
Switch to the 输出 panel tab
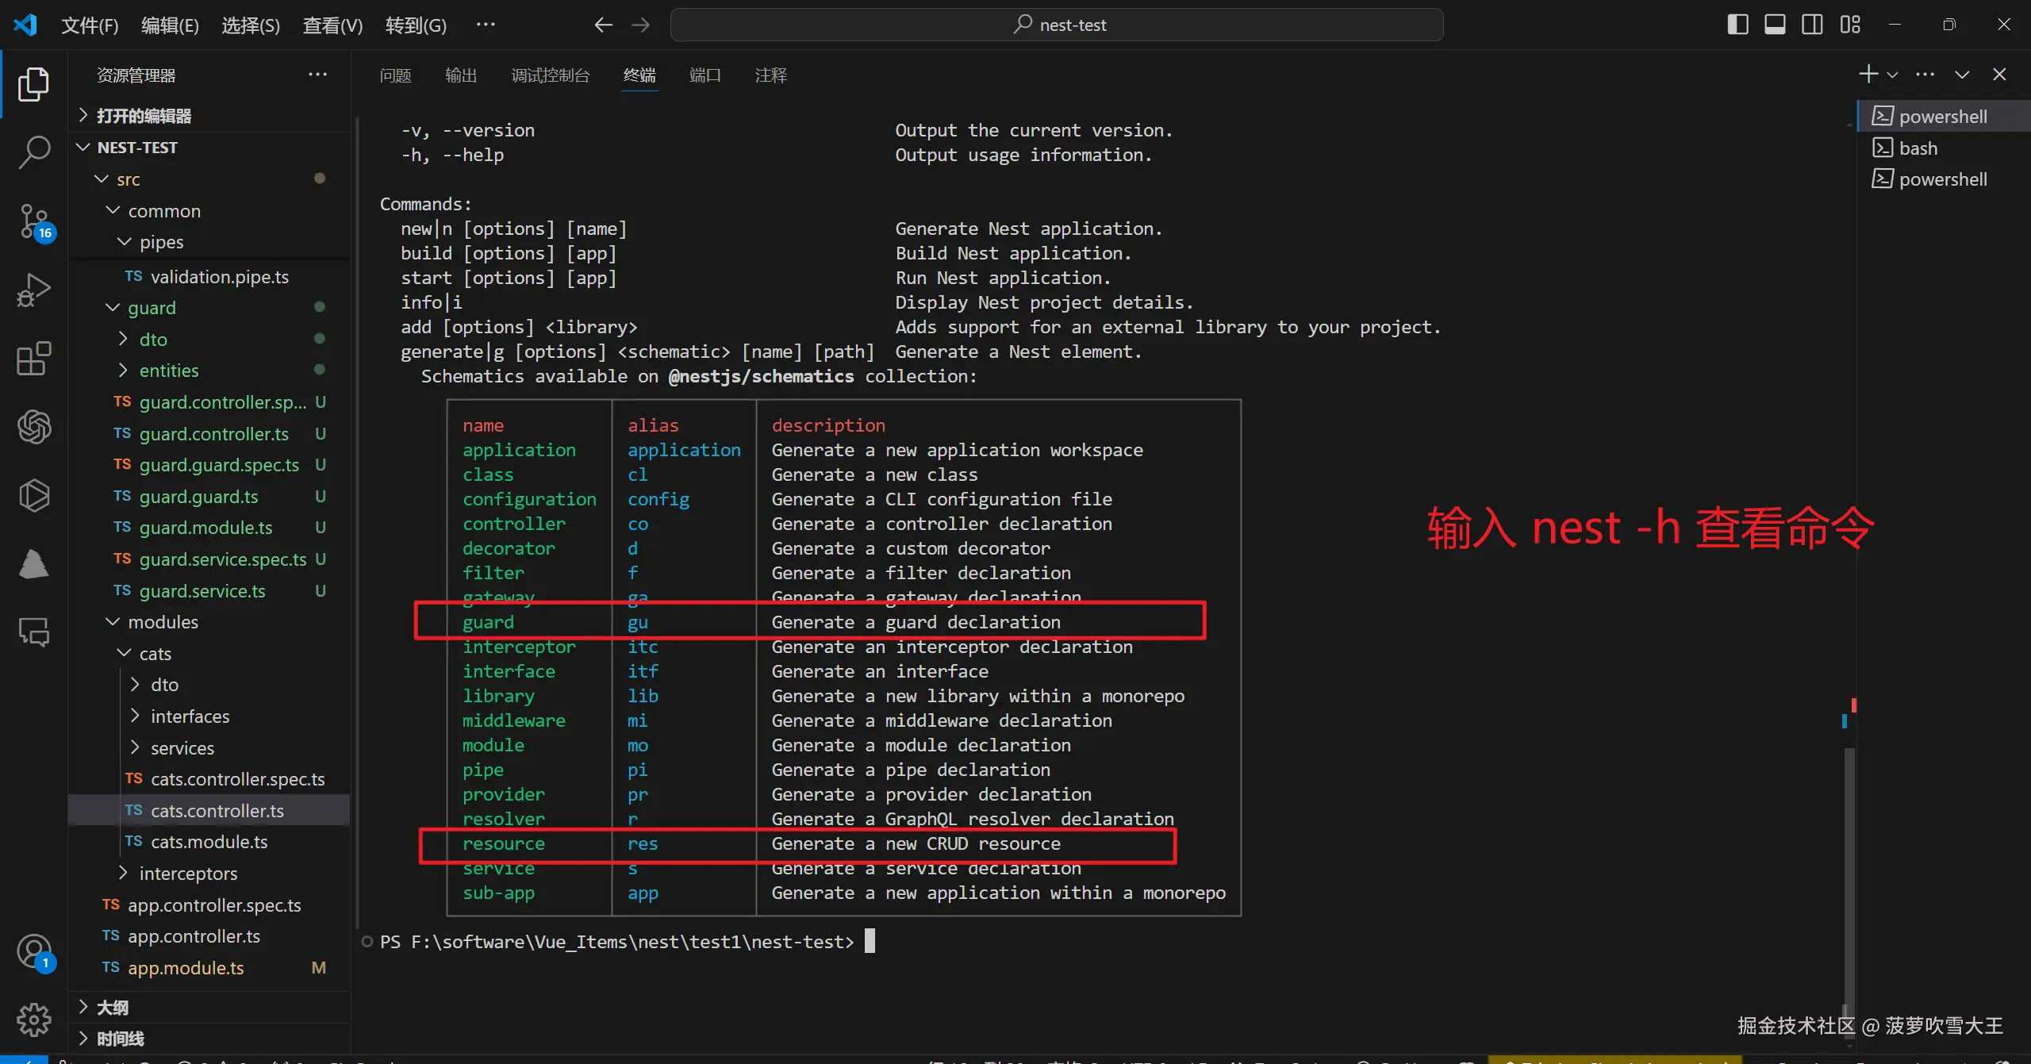coord(461,75)
